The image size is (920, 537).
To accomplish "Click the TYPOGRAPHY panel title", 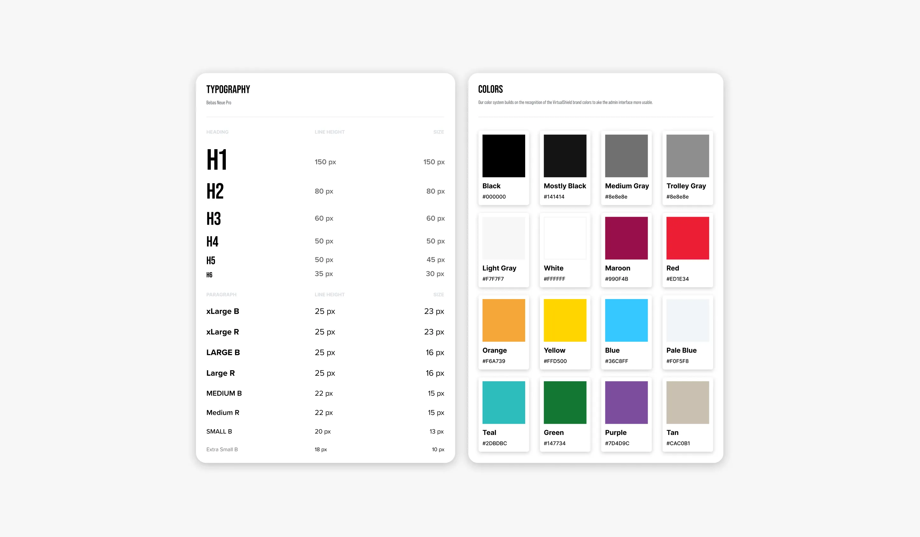I will pyautogui.click(x=228, y=89).
